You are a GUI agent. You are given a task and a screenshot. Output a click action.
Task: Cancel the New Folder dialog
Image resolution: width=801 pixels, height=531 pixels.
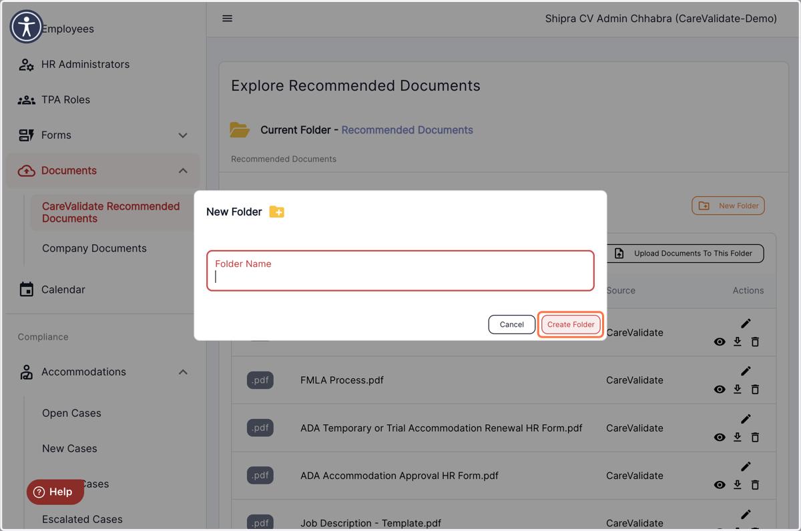[x=512, y=324]
